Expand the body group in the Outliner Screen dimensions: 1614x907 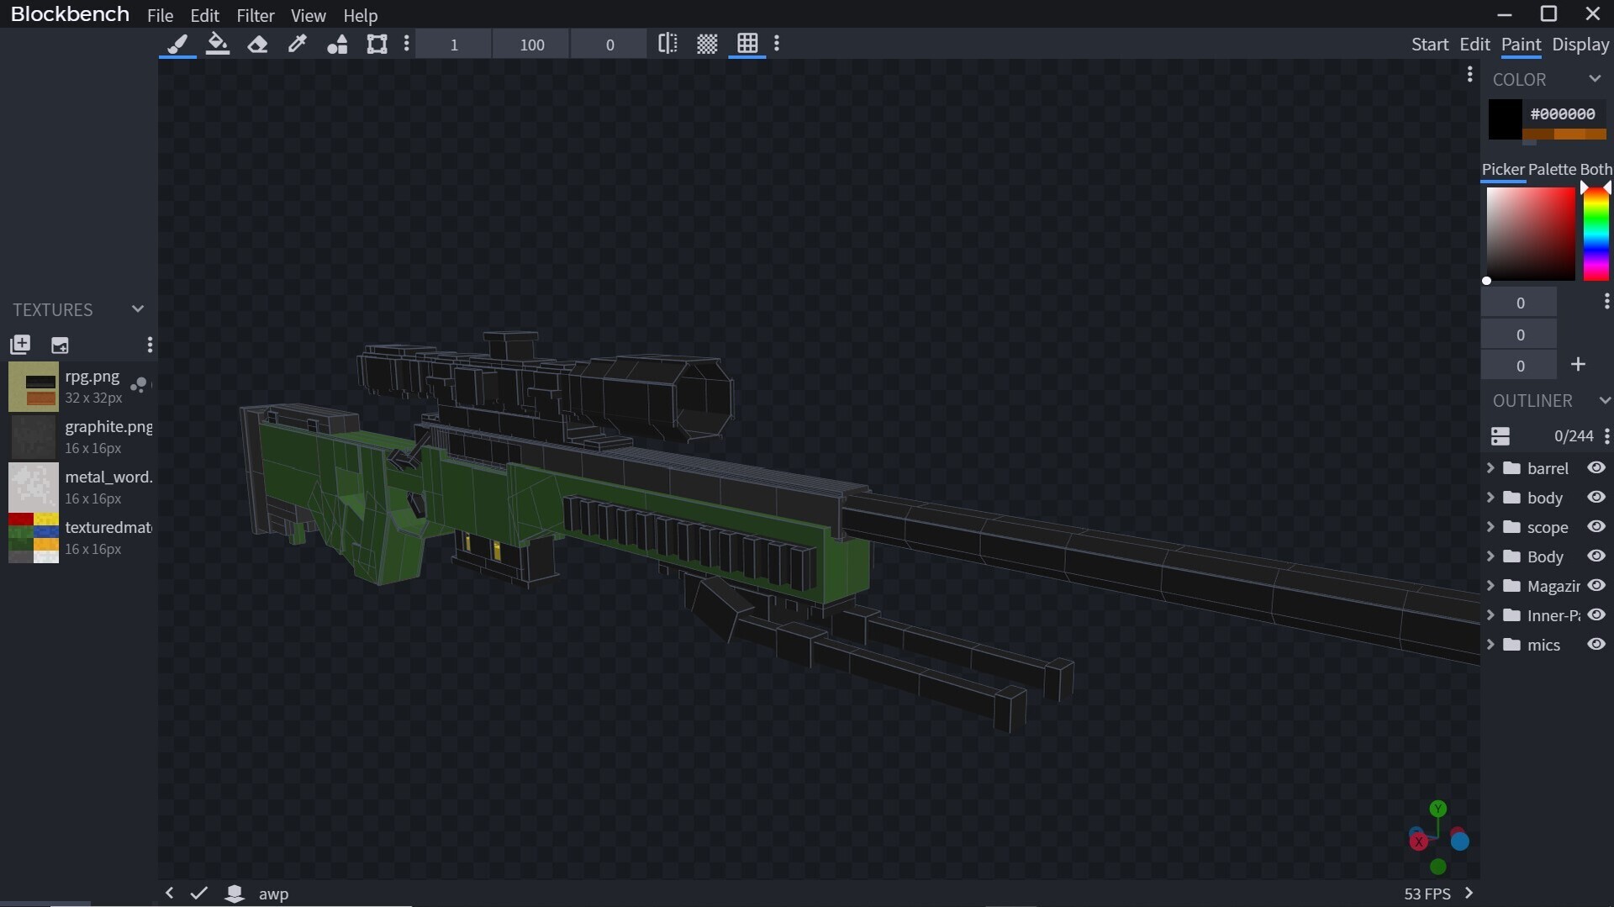click(1492, 498)
